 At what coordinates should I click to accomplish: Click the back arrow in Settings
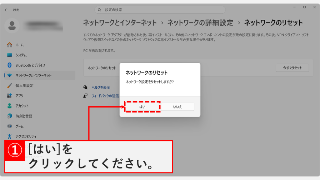(6, 10)
